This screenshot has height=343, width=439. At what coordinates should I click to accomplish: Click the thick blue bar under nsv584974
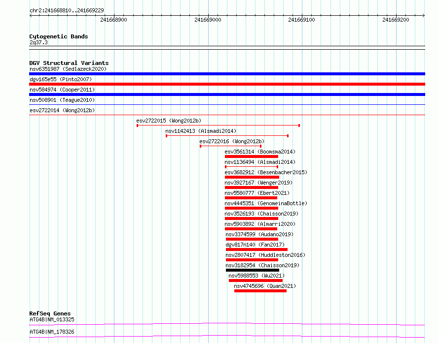[x=227, y=94]
